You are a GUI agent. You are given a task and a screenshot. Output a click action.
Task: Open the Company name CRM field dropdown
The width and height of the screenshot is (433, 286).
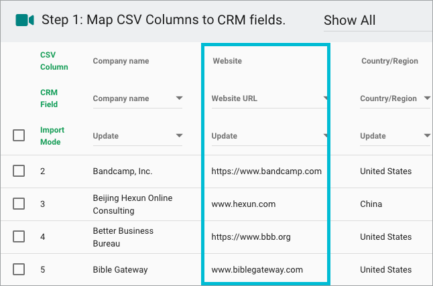(137, 98)
